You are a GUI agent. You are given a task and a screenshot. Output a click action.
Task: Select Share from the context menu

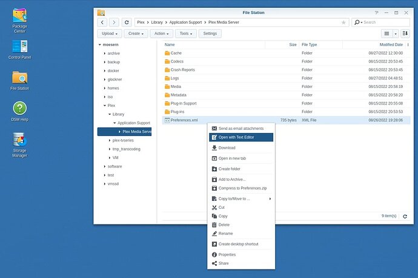241,263
